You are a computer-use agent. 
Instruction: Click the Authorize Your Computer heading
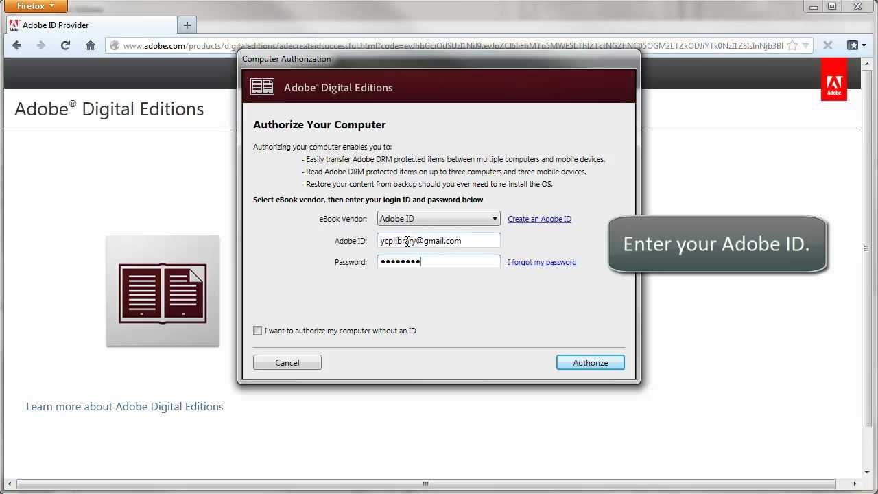click(x=320, y=125)
